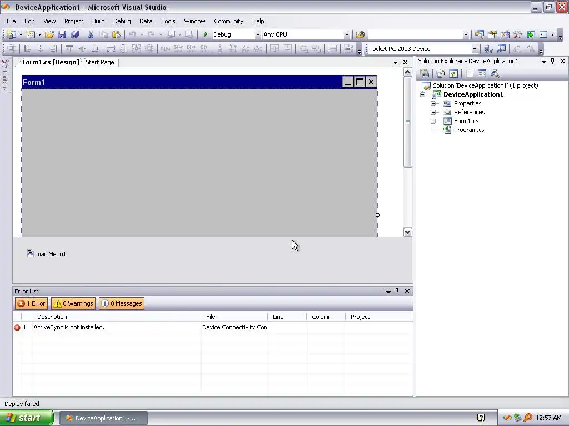Open the Debug configuration dropdown
Screen dimensions: 569x426
coord(258,35)
